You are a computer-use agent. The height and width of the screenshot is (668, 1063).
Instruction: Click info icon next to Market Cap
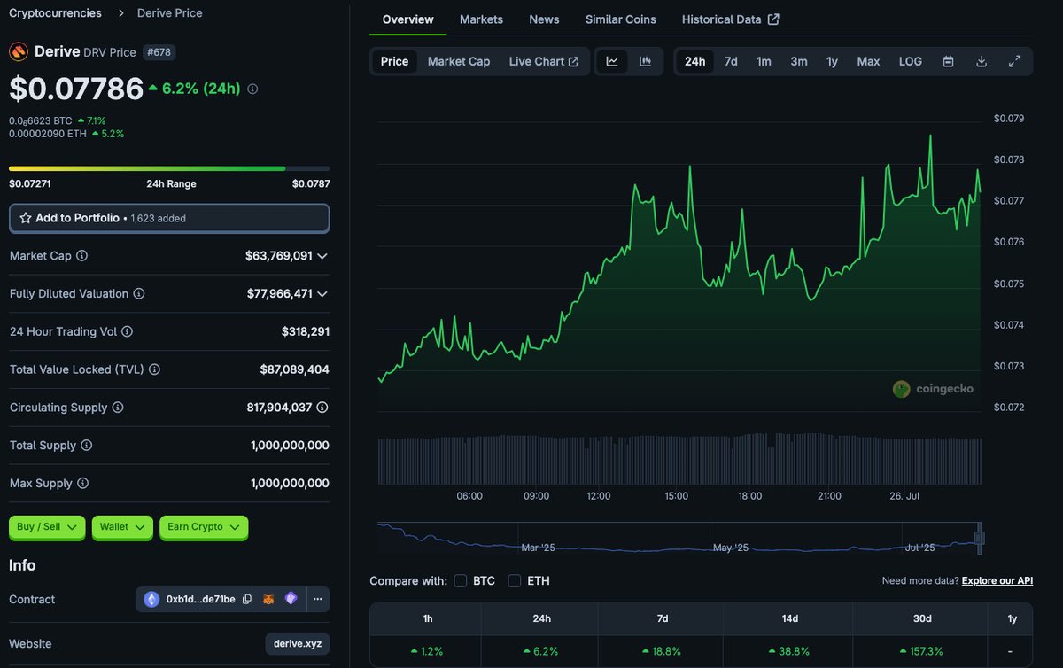pos(81,256)
